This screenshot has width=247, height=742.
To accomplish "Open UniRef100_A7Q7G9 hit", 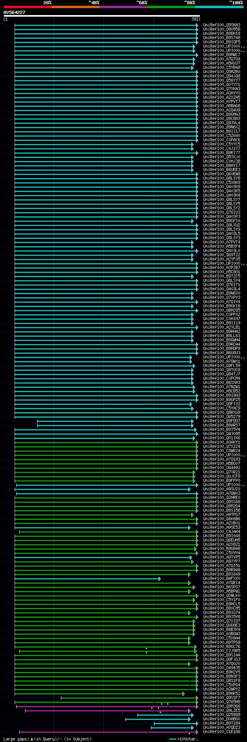I will (x=222, y=59).
